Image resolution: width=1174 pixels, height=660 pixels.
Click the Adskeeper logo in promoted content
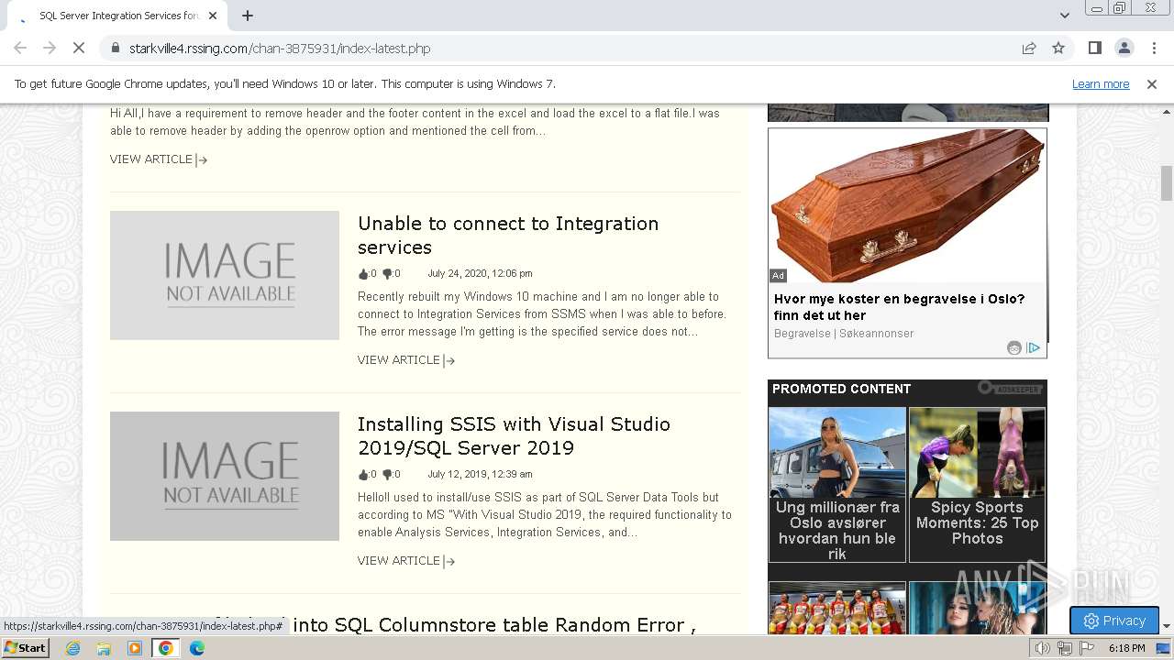point(1010,389)
